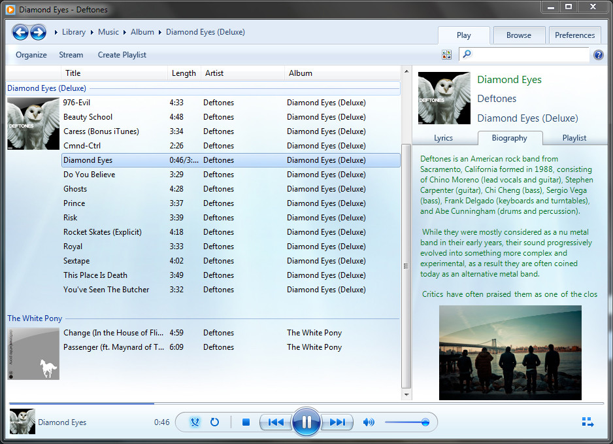Select the track 976-Evil
The height and width of the screenshot is (444, 613).
click(x=231, y=103)
